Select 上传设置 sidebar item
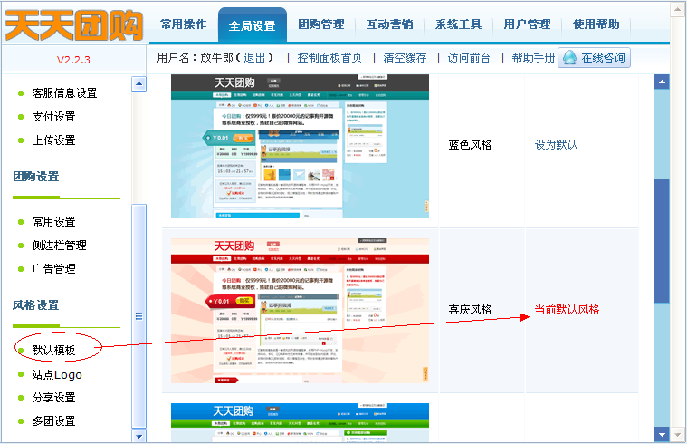The height and width of the screenshot is (444, 687). click(53, 140)
